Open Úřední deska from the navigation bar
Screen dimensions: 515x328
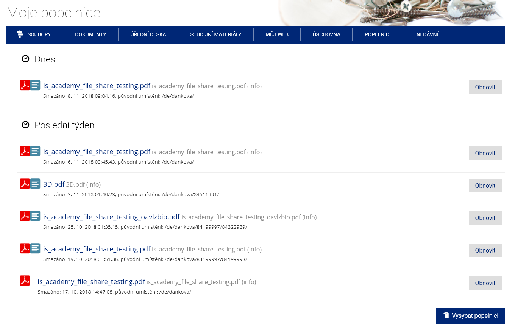[x=148, y=34]
